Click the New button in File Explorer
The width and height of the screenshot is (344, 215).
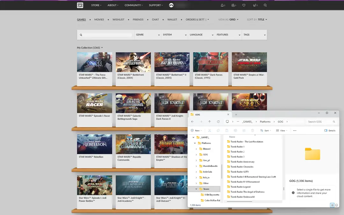[197, 130]
